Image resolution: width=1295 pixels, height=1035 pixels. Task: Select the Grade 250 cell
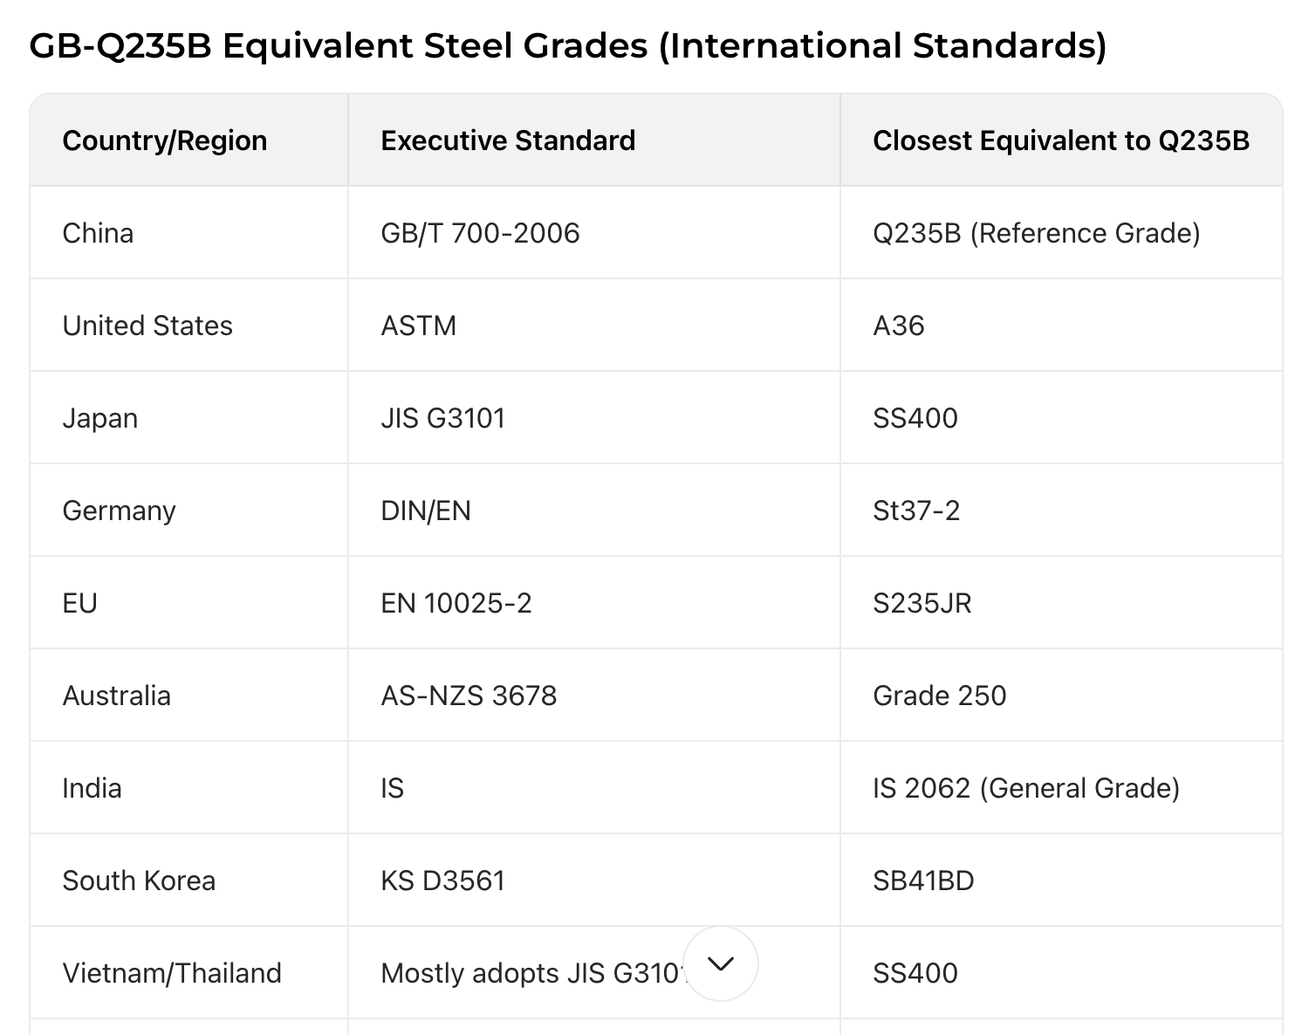939,696
